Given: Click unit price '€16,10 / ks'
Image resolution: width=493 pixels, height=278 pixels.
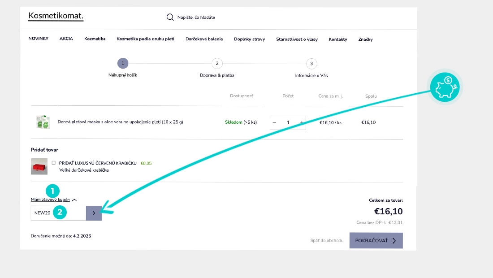Looking at the screenshot, I should point(330,123).
